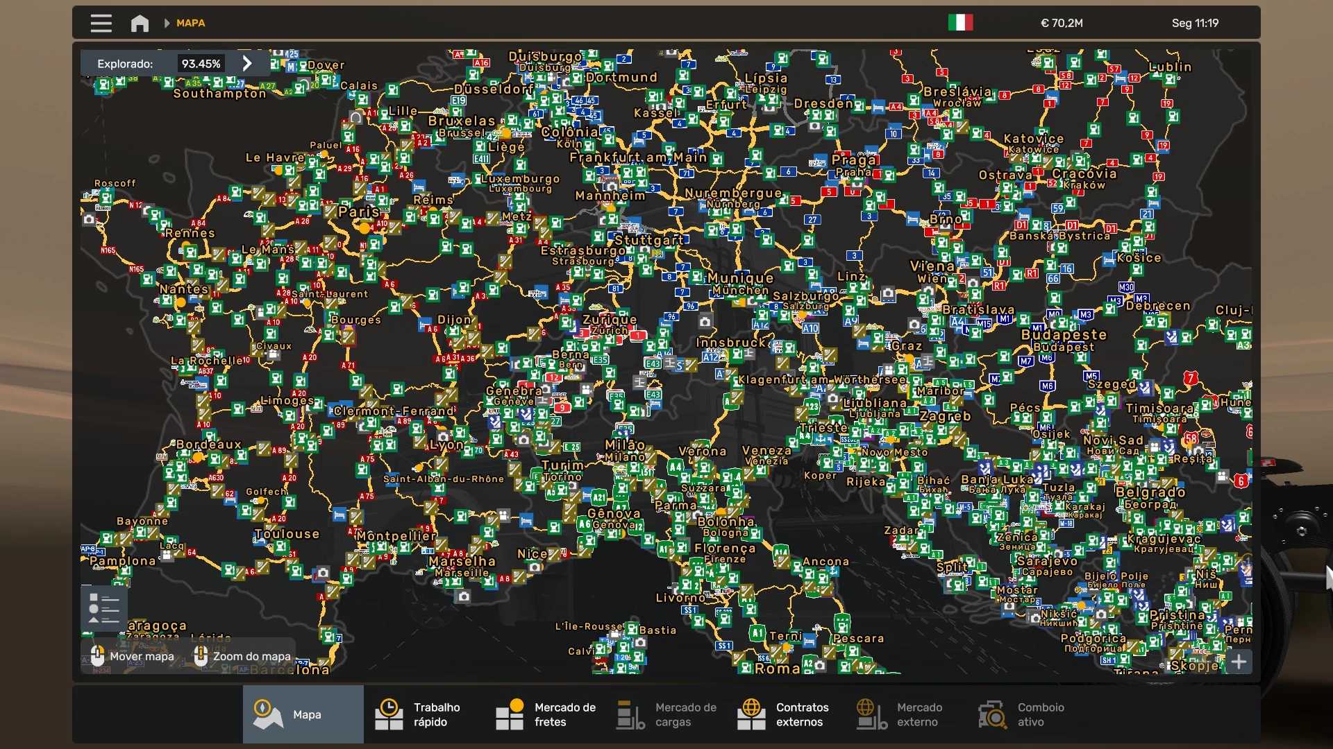Open Comboio ativo
Viewport: 1333px width, 749px height.
1028,714
